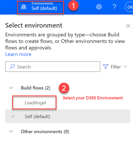Open the Learn more link
The width and height of the screenshot is (133, 141).
(x=18, y=54)
